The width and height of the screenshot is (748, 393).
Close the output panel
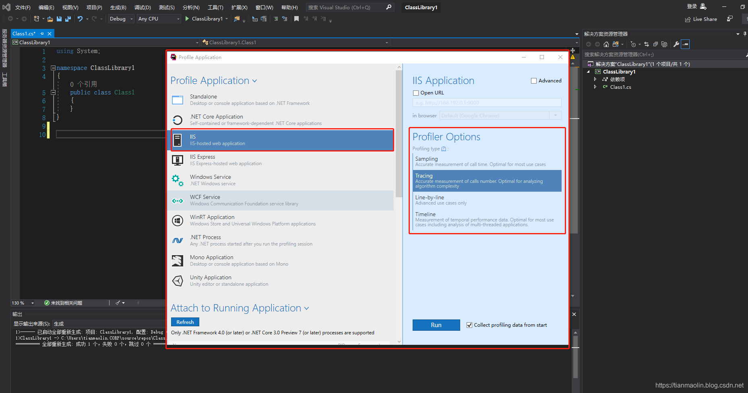pos(574,314)
